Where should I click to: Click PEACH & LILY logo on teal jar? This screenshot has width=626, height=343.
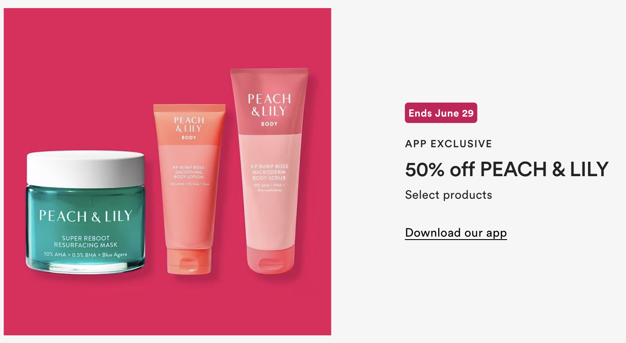click(86, 216)
